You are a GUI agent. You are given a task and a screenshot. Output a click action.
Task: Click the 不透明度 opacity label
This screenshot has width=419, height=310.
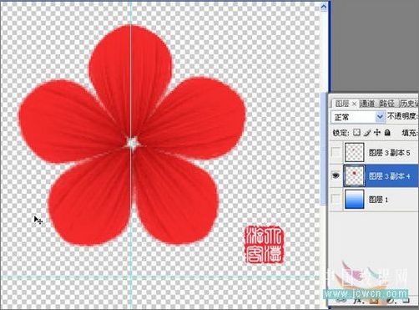point(403,116)
